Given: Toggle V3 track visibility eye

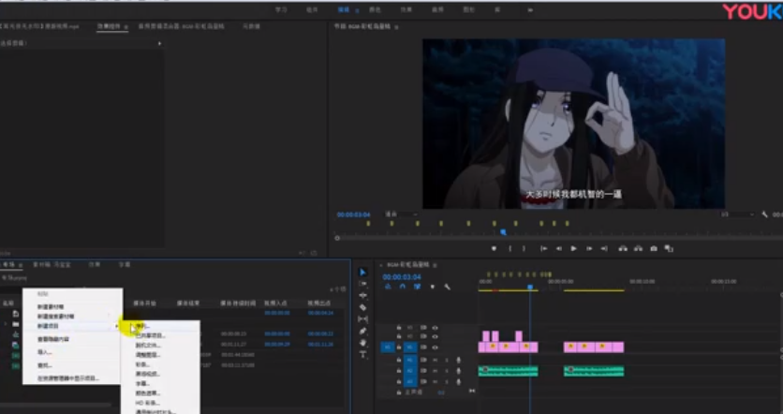Looking at the screenshot, I should point(435,328).
